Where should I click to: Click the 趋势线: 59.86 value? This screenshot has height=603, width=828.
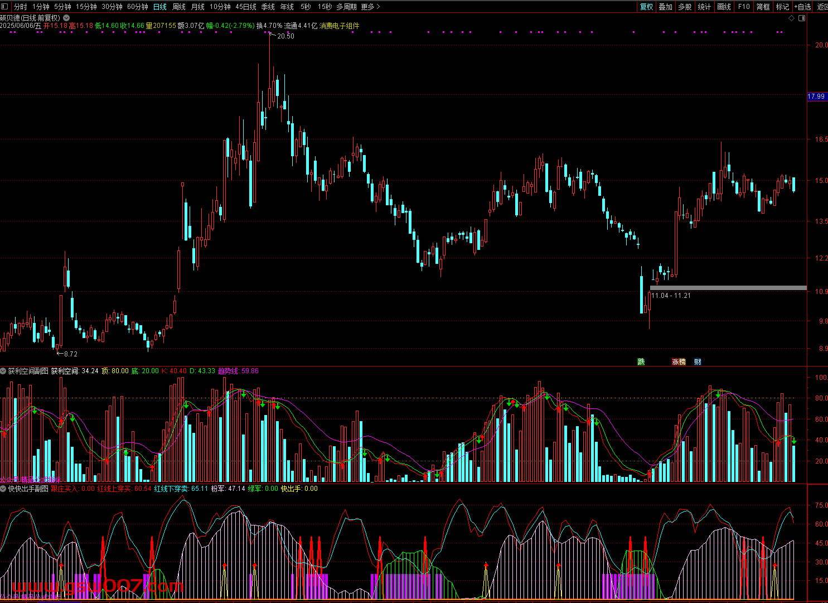(x=238, y=371)
